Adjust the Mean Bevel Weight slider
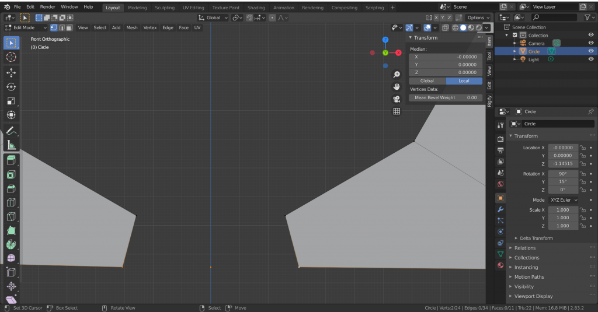The image size is (598, 312). pyautogui.click(x=446, y=97)
